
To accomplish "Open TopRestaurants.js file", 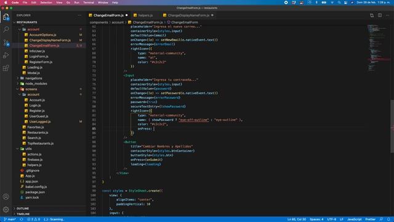I will click(x=40, y=144).
